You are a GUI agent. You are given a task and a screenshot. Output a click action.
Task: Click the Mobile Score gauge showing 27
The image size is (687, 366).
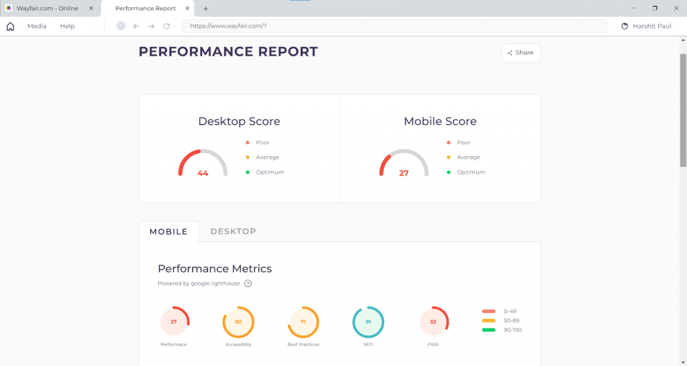tap(404, 163)
